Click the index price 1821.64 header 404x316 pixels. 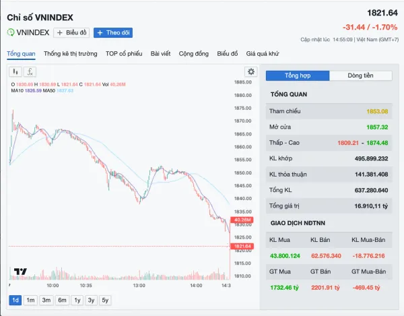[x=382, y=13]
